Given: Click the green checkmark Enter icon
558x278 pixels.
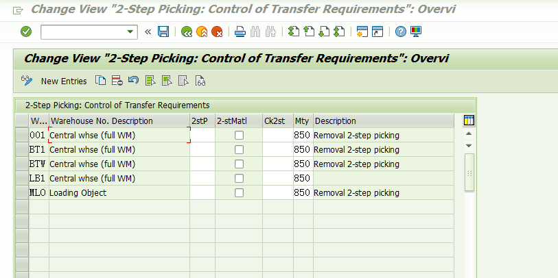Looking at the screenshot, I should [x=26, y=32].
